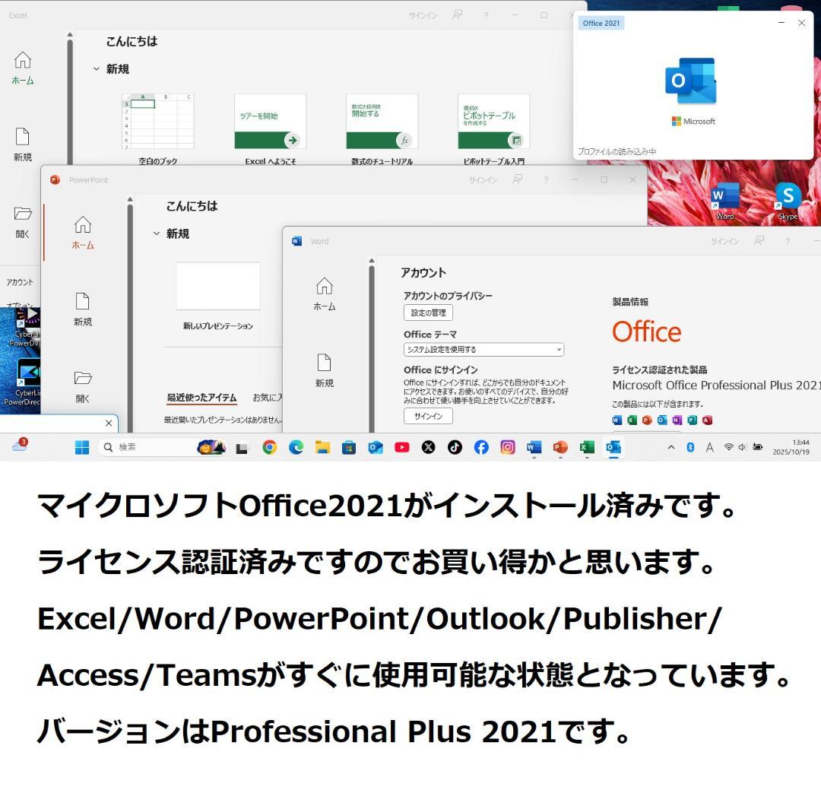Screen dimensions: 821x809
Task: Click サインイン in the Excel title bar
Action: tap(423, 16)
